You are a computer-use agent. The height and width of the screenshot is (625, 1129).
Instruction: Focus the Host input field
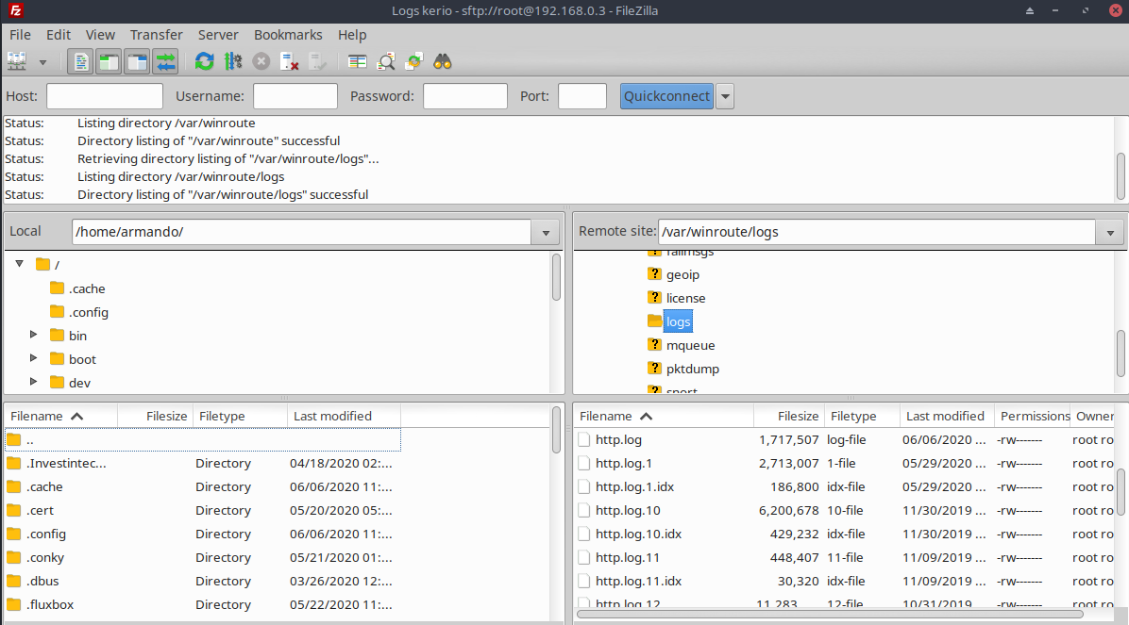pos(105,96)
